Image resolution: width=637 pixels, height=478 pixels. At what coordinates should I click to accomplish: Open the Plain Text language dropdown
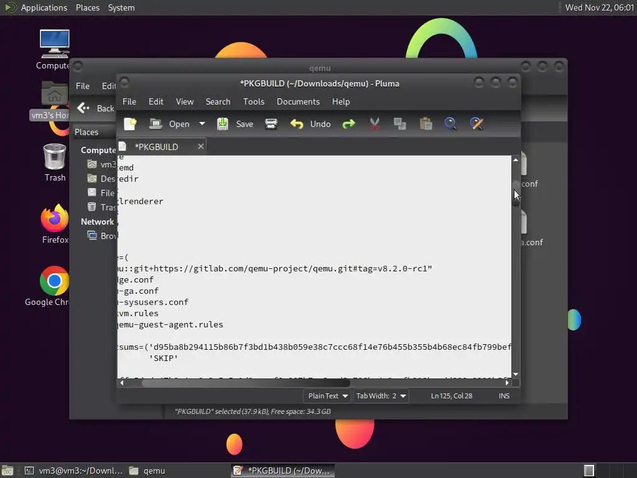coord(327,396)
